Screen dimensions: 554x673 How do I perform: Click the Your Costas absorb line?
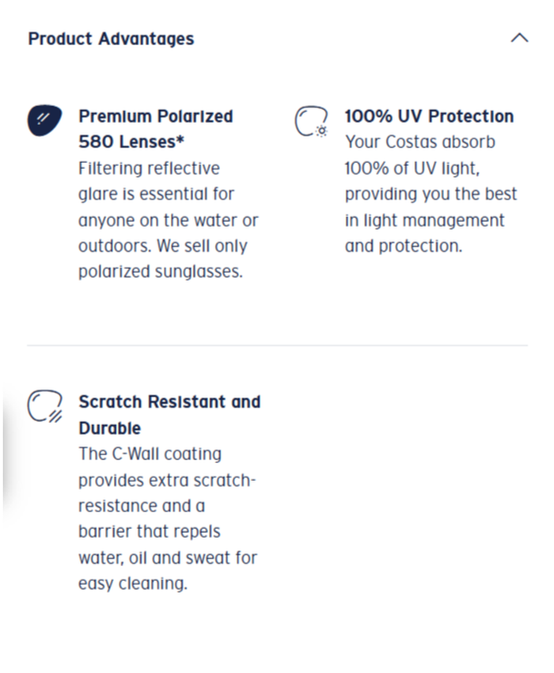tap(419, 143)
